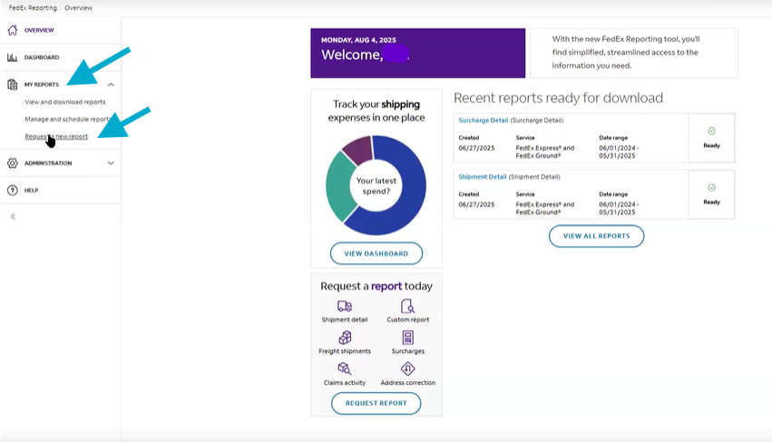Expand the Administration menu chevron

[x=111, y=163]
